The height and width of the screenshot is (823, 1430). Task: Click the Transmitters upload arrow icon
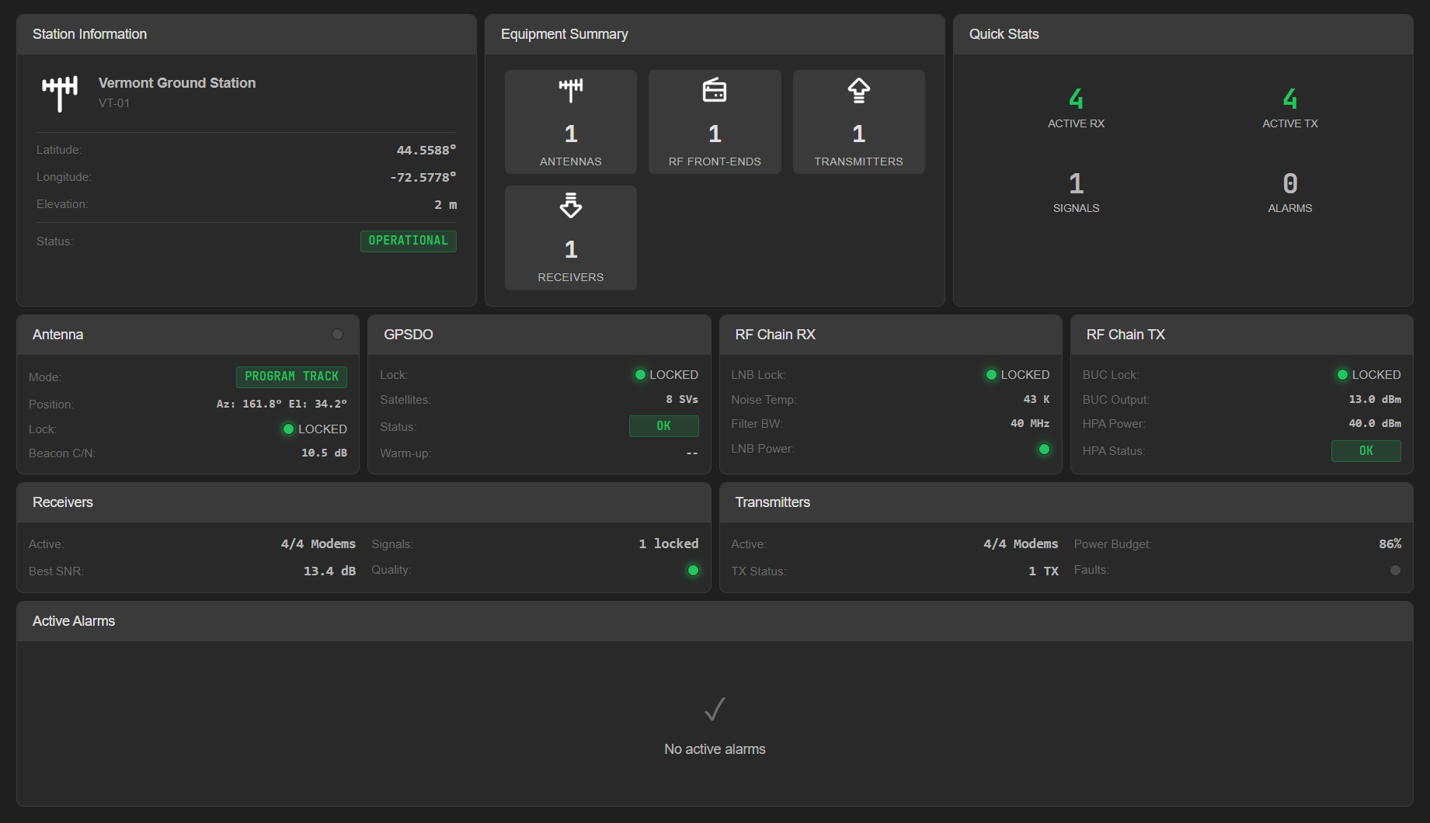click(858, 90)
